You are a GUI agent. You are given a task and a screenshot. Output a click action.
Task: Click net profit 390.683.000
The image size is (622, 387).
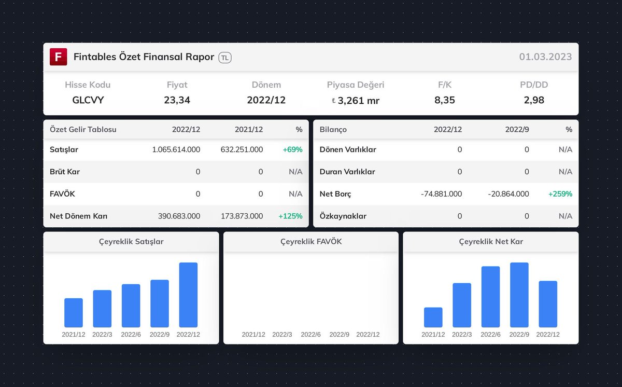(x=179, y=216)
